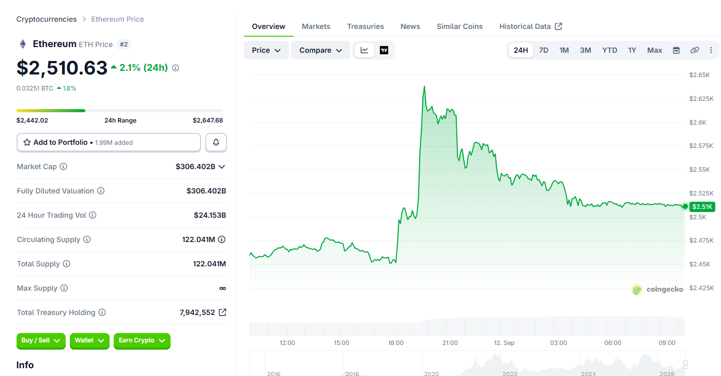
Task: Select the 3M time range
Action: pos(586,50)
